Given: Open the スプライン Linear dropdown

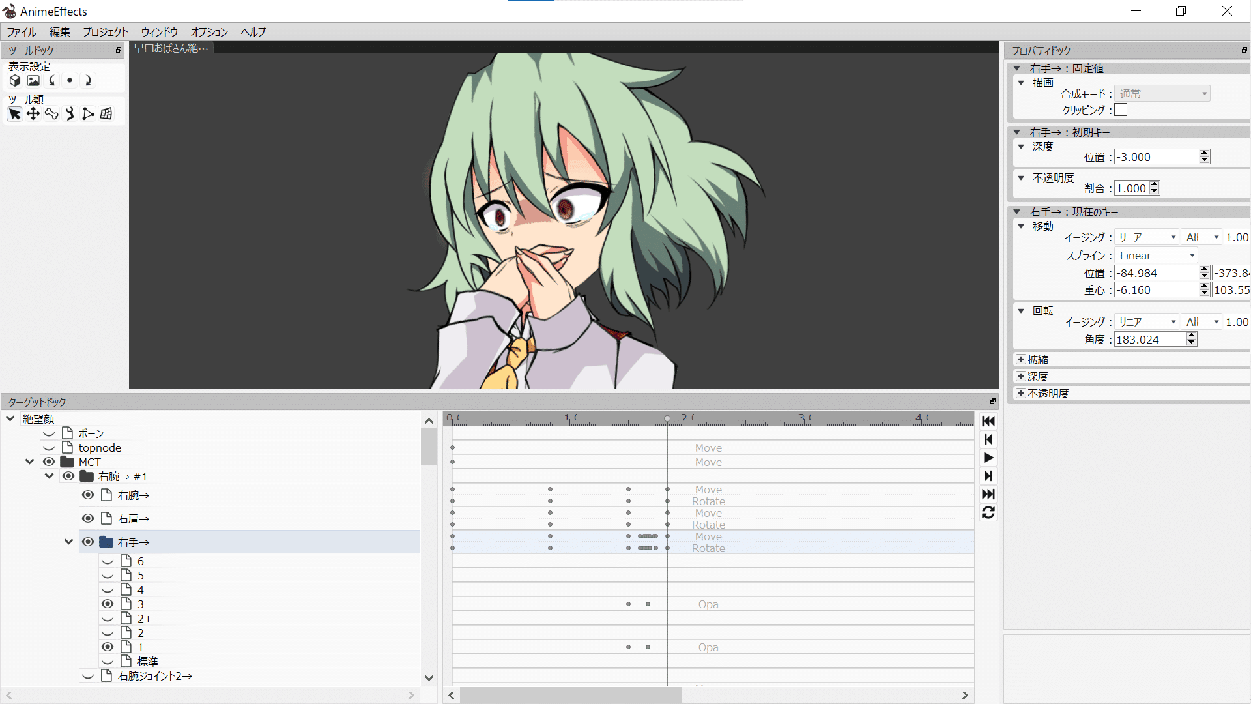Looking at the screenshot, I should [1157, 256].
